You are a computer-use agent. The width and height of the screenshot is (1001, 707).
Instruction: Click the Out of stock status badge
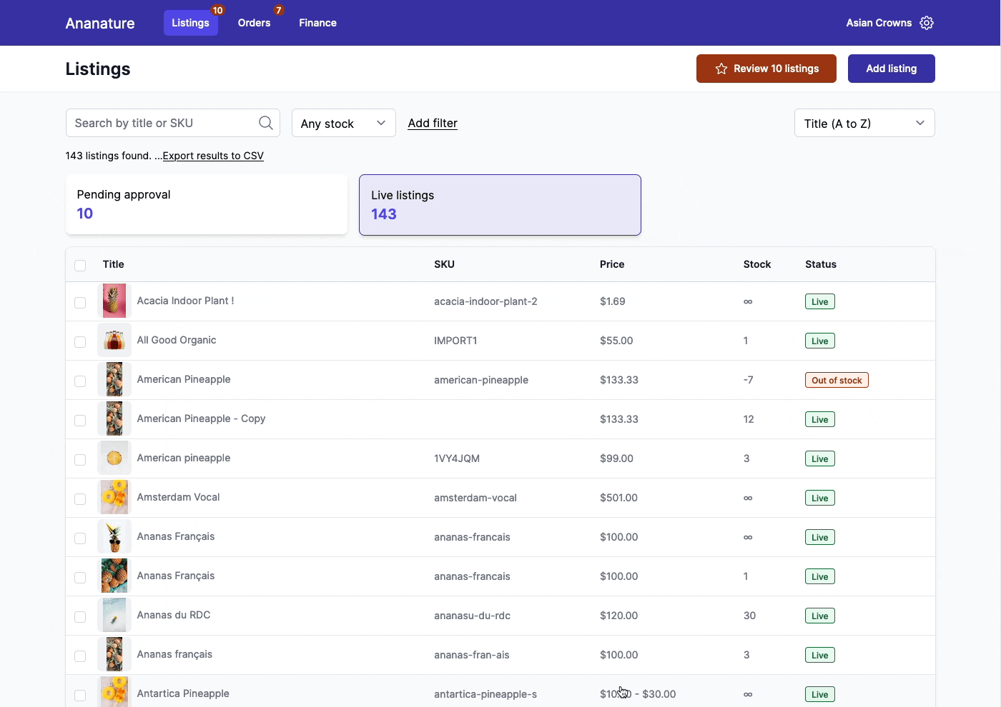tap(836, 381)
